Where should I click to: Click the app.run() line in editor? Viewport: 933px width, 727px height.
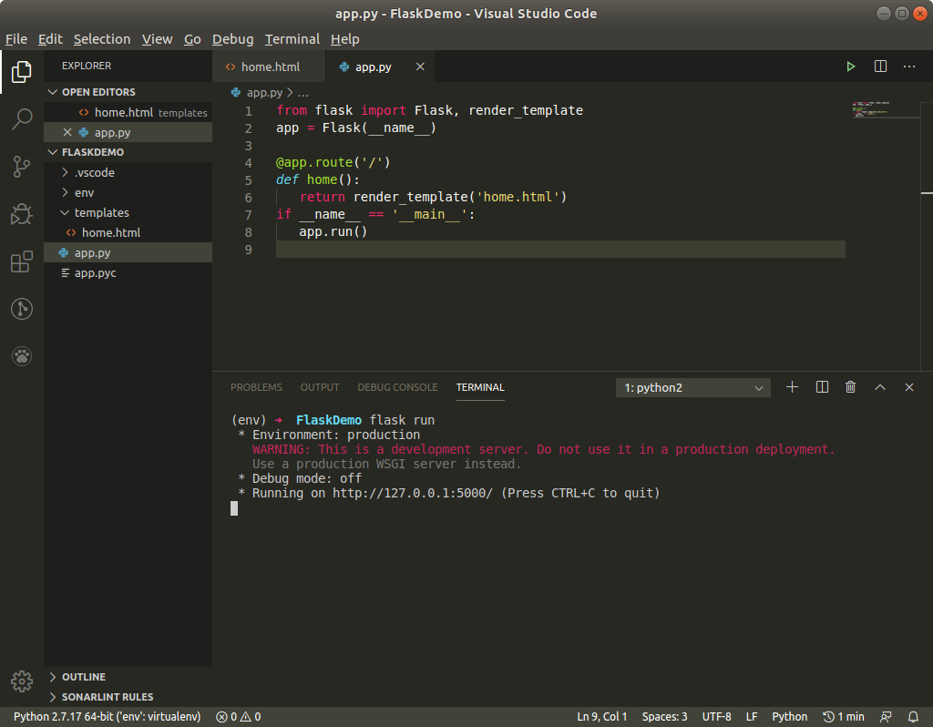tap(333, 231)
